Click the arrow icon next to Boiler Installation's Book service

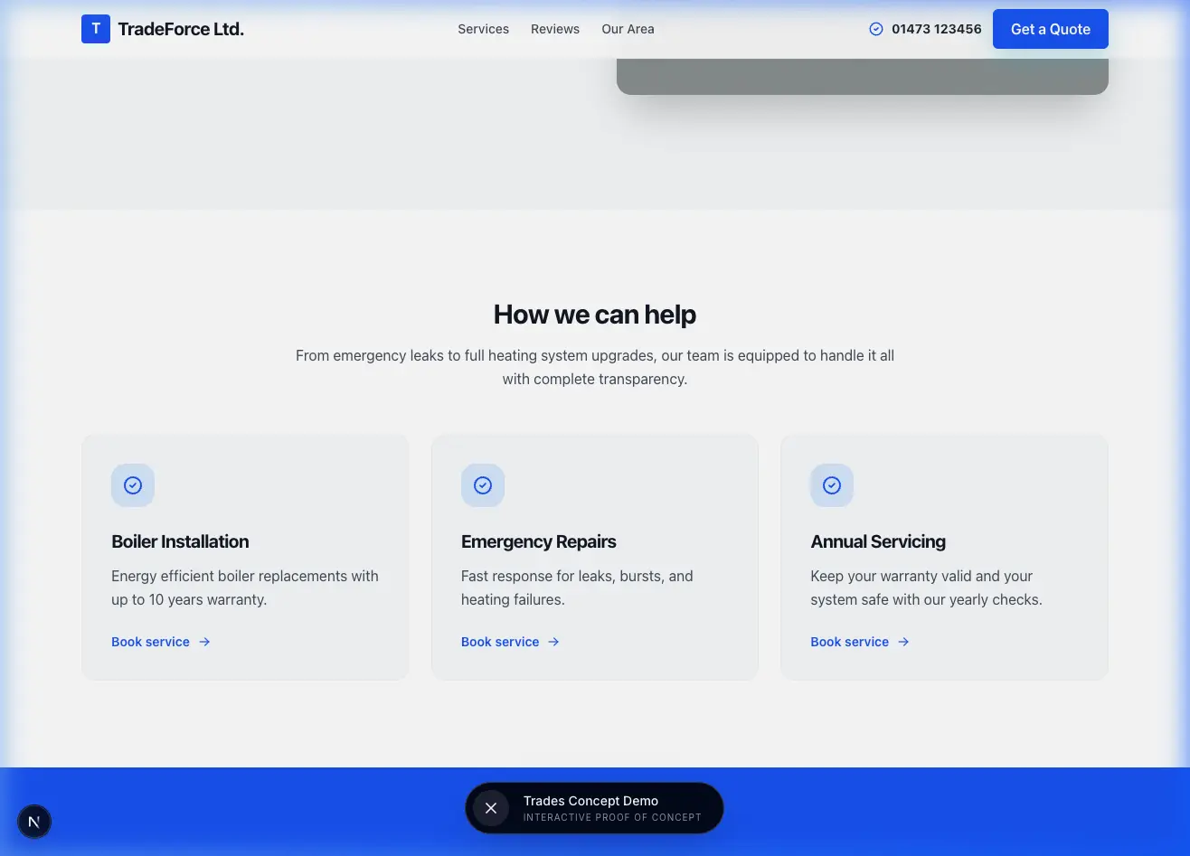click(204, 642)
